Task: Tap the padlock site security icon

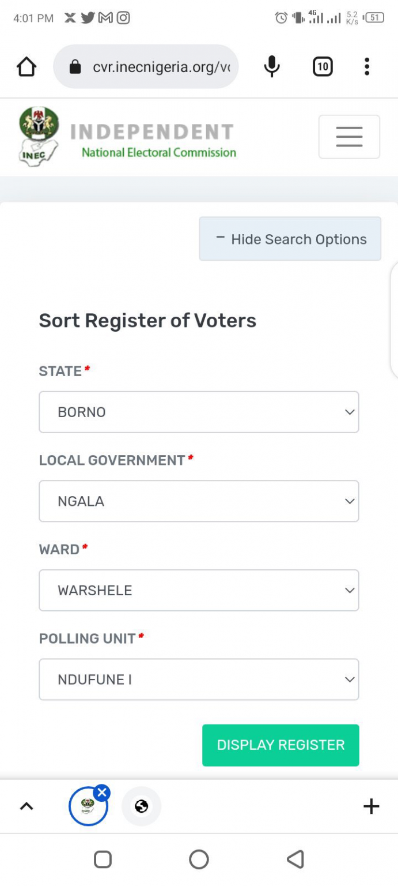Action: point(75,67)
